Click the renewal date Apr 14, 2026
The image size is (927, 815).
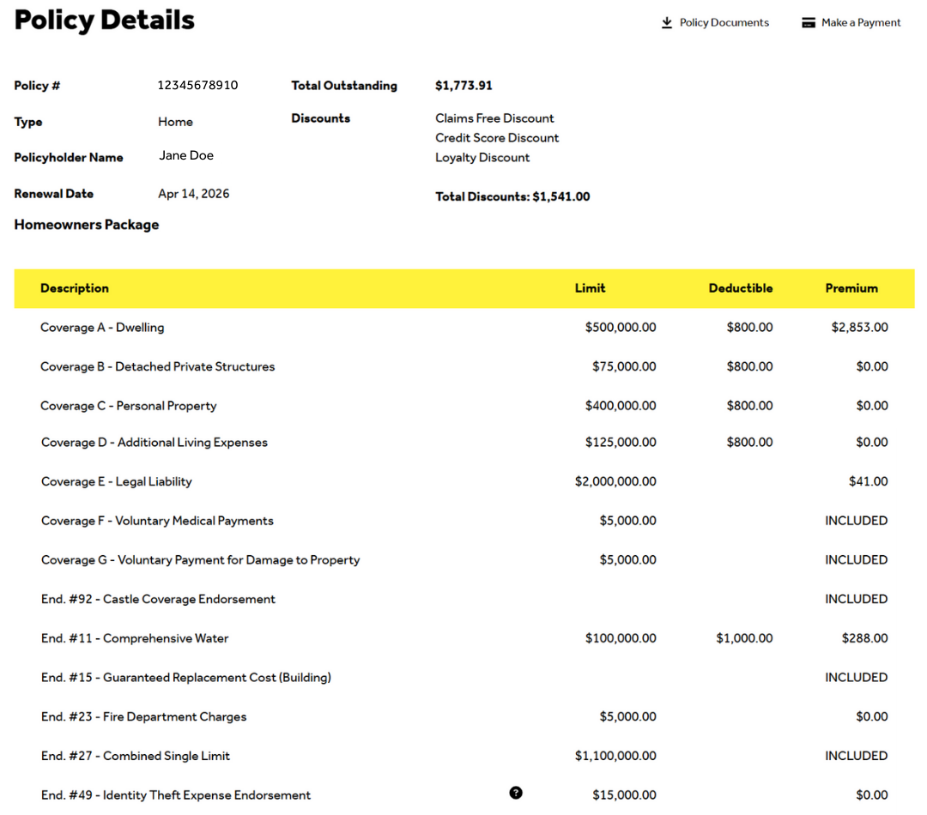[194, 194]
